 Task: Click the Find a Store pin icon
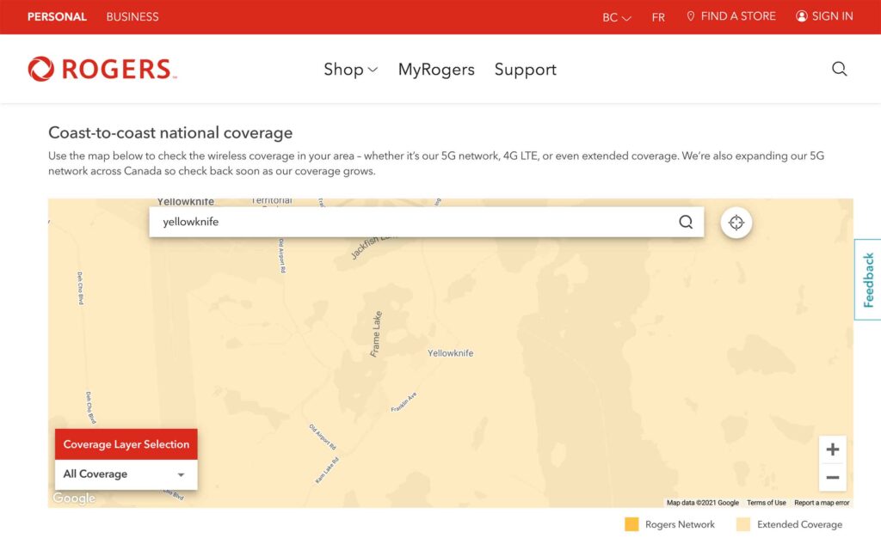point(690,16)
